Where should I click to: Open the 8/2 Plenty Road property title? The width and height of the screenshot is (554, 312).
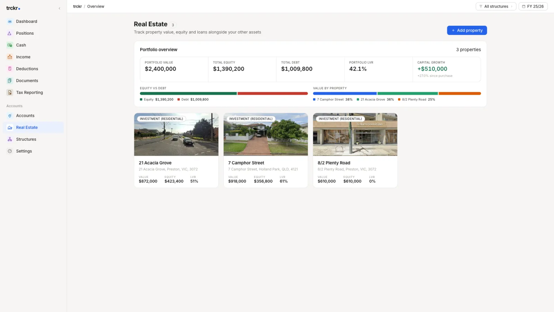click(334, 163)
